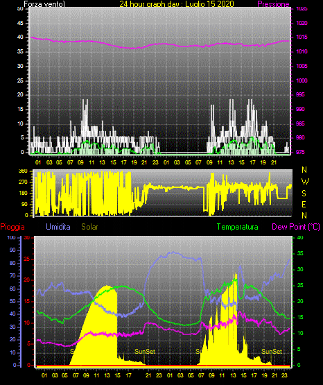Image resolution: width=323 pixels, height=385 pixels.
Task: Click the "24 hour graph day : Luglio 15 2020" title
Action: (x=177, y=4)
